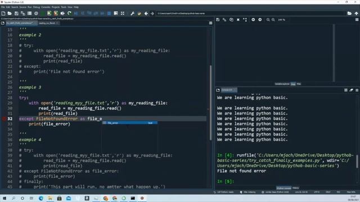Switch to Files pane tab

point(299,84)
